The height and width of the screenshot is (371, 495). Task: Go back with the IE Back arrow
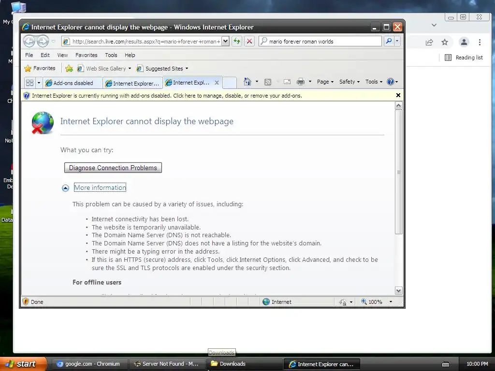point(29,41)
